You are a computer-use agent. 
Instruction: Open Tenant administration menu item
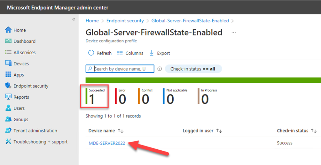point(35,131)
